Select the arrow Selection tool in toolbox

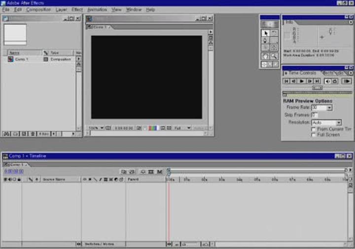265,33
